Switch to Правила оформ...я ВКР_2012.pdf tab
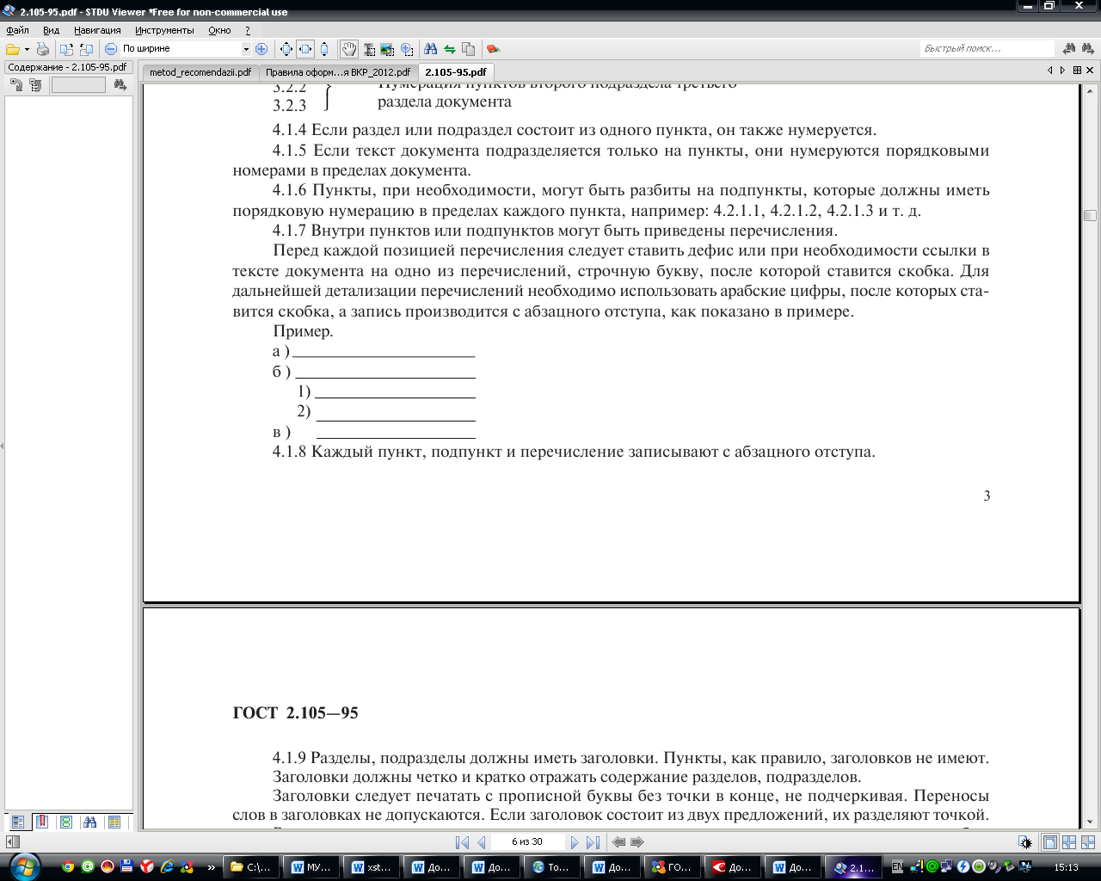Viewport: 1101px width, 881px height. (337, 72)
